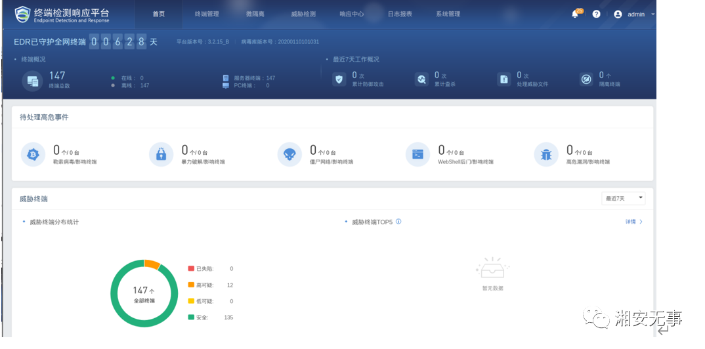Click the EDR shield logo icon
Screen dimensions: 705x349
pyautogui.click(x=21, y=14)
